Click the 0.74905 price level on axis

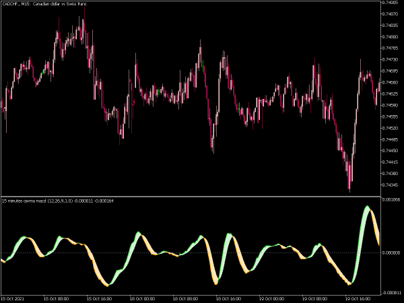click(392, 3)
